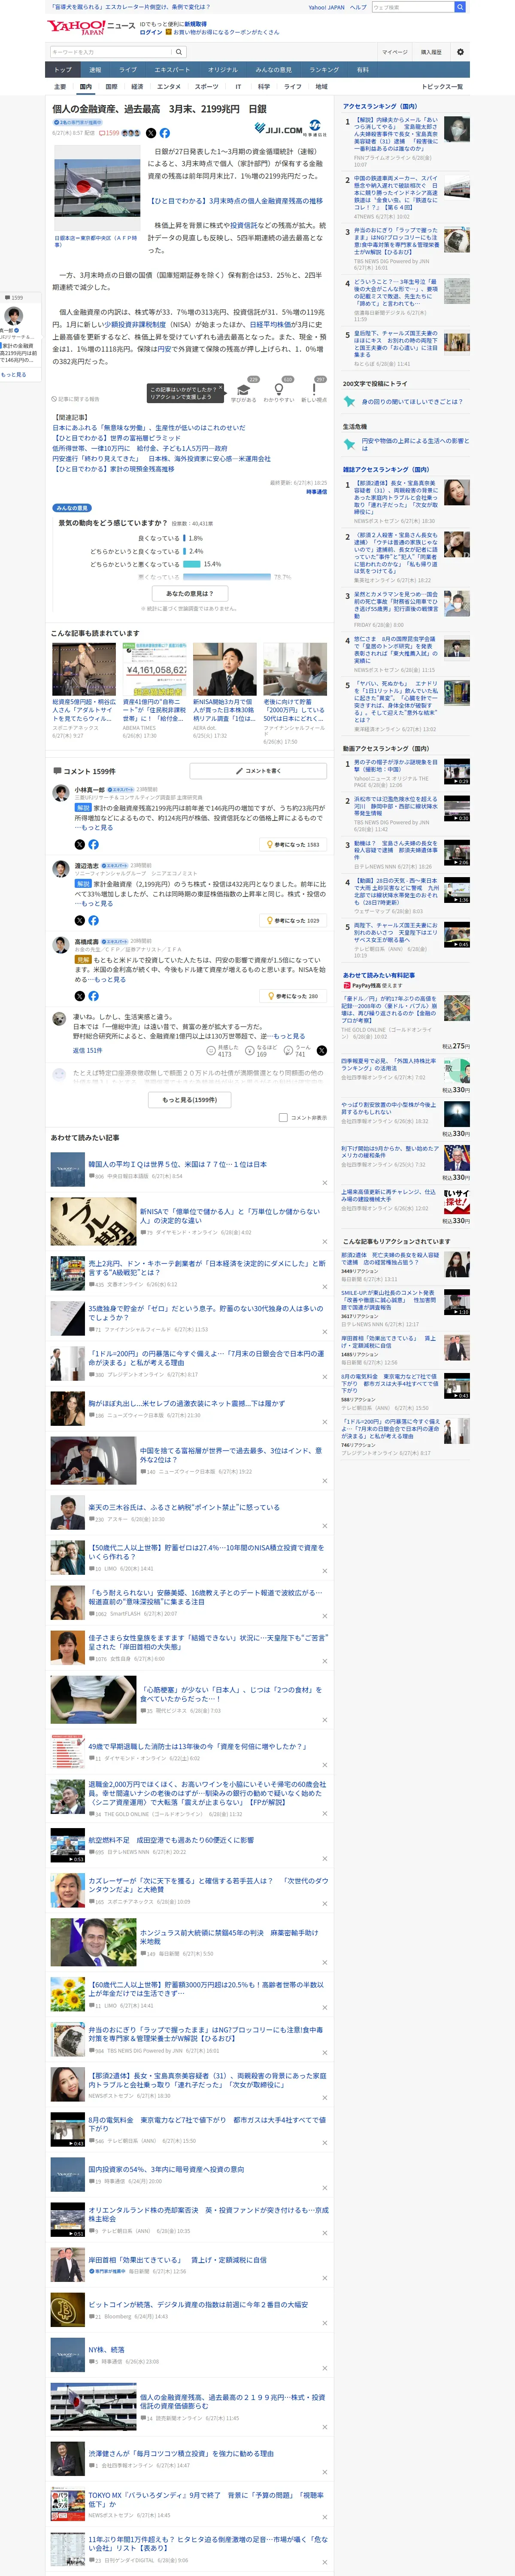
Task: Share 渡辺浩志's comment on X
Action: tap(79, 920)
